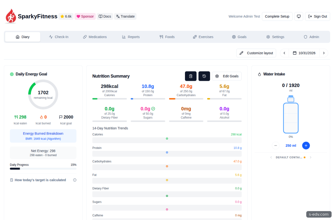Click the clipboard icon in Nutrition Summary
The image size is (334, 220).
[190, 76]
